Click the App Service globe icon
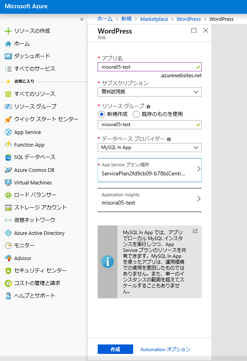Image resolution: width=247 pixels, height=361 pixels. (8, 132)
